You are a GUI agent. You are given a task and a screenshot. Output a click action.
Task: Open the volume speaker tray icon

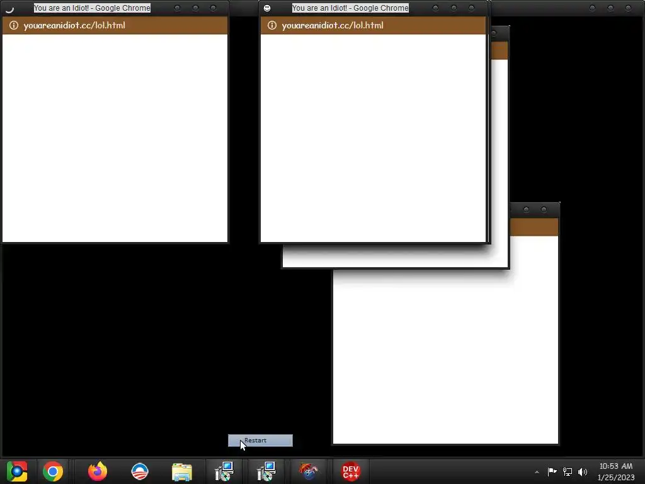click(x=583, y=471)
